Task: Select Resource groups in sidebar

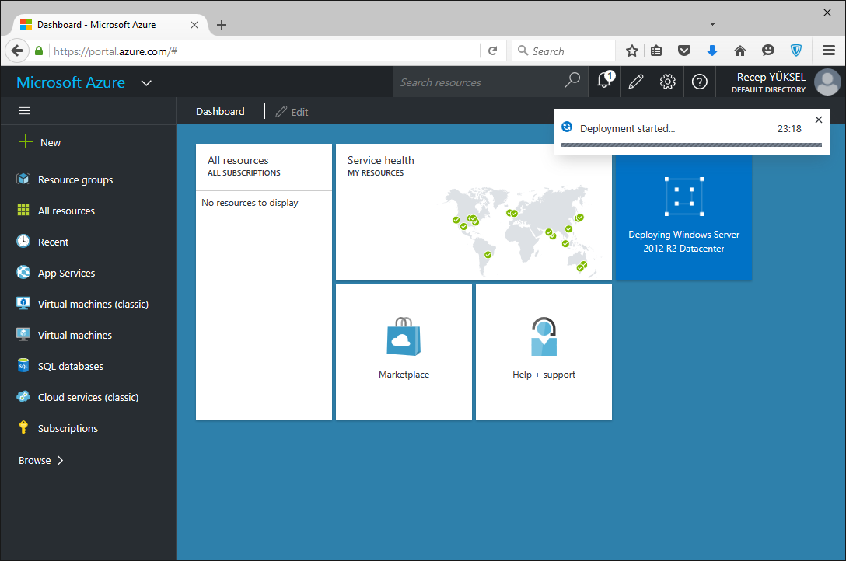Action: [x=89, y=179]
